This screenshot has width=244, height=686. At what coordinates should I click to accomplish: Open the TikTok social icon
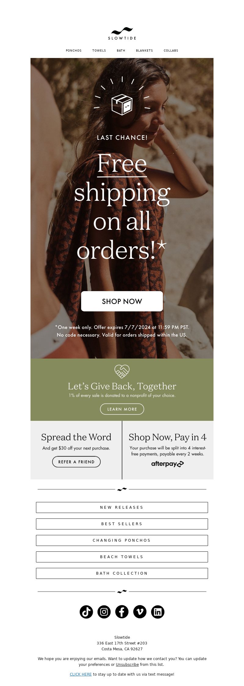[x=86, y=612]
